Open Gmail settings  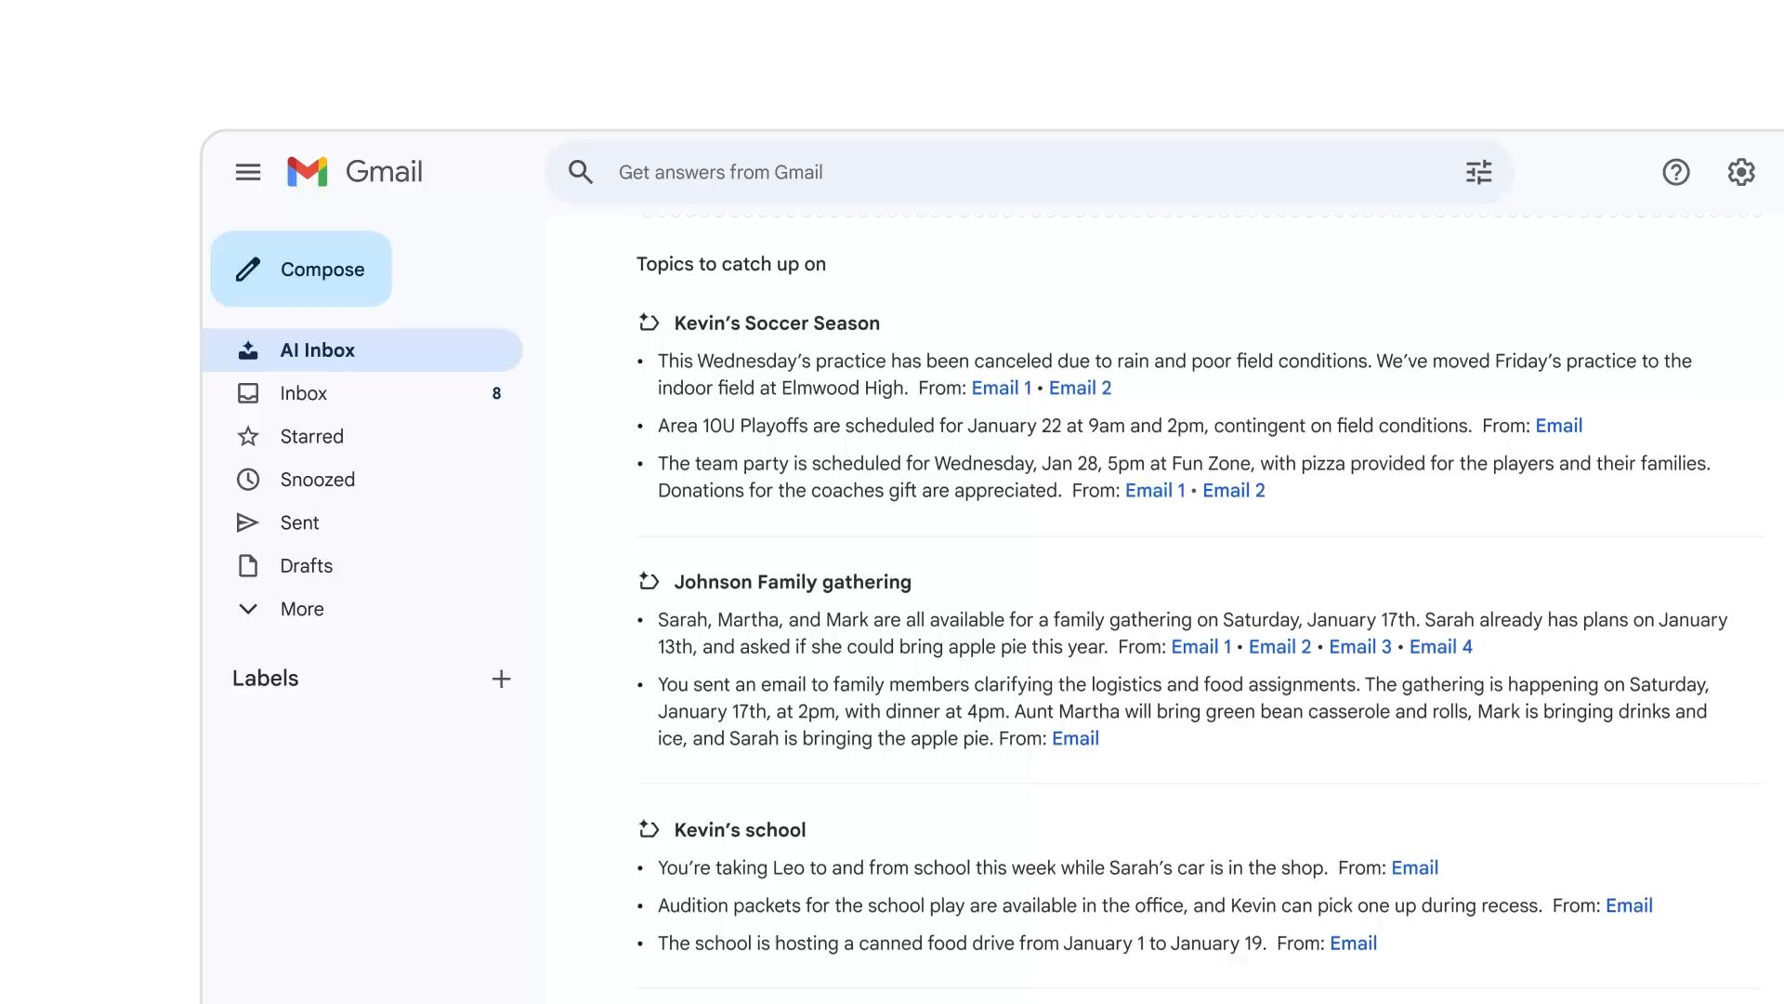[x=1741, y=172]
